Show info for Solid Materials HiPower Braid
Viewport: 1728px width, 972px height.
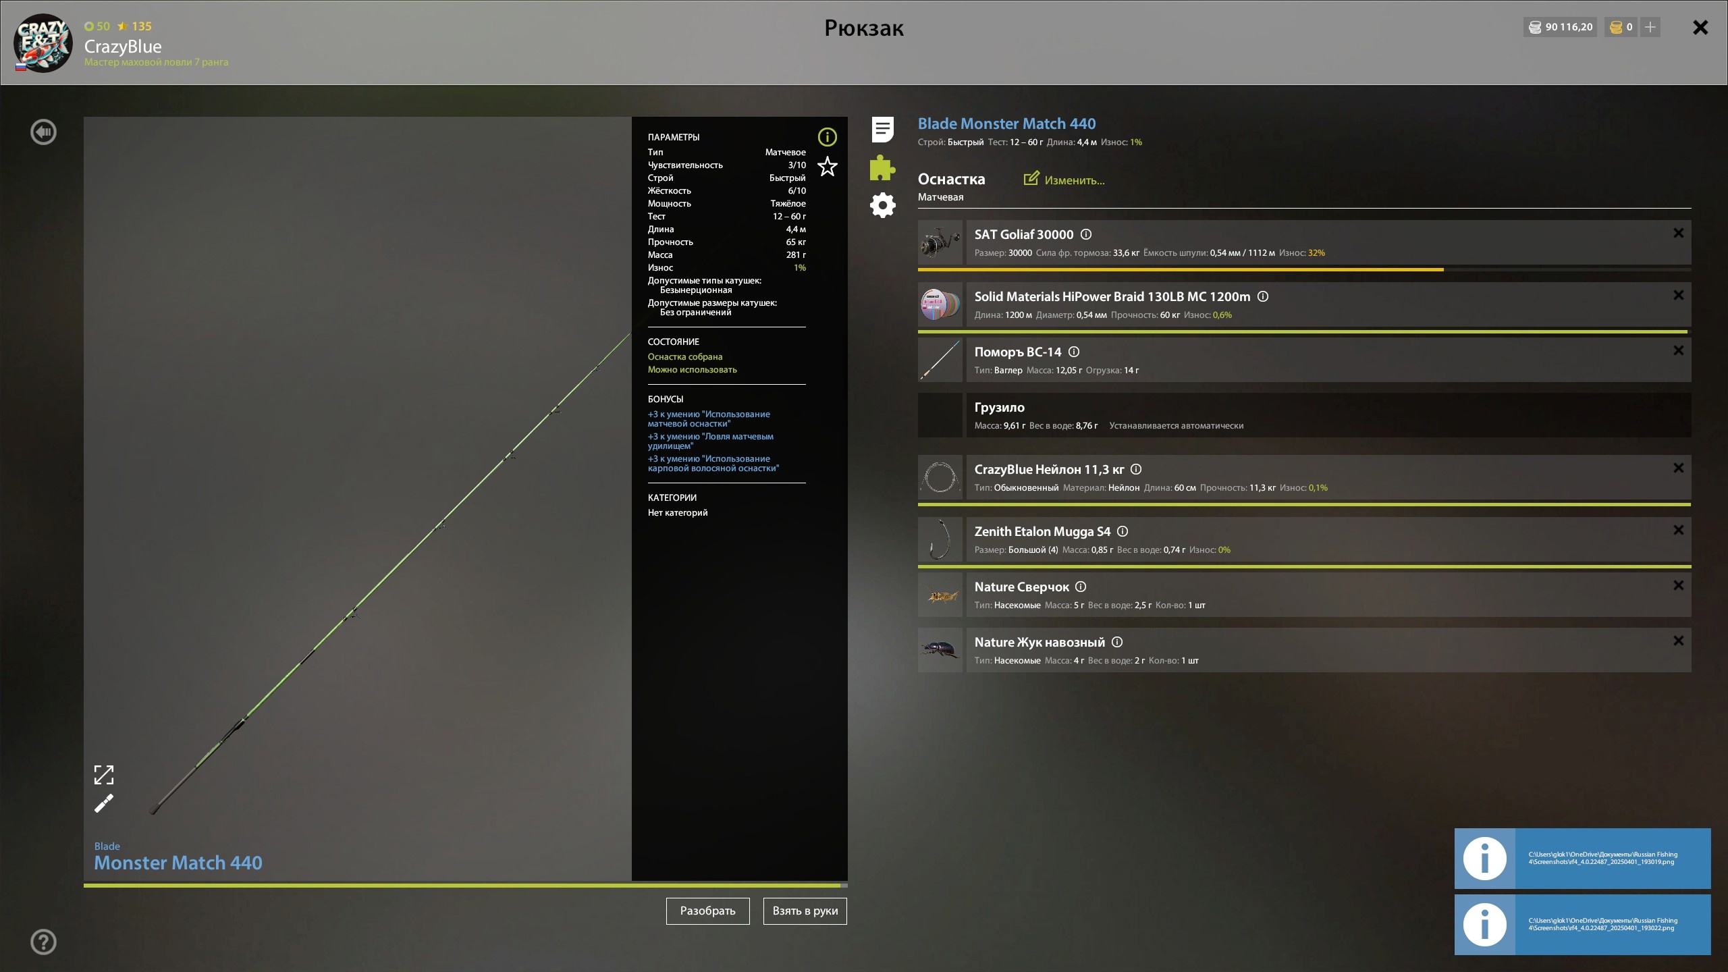click(1263, 296)
